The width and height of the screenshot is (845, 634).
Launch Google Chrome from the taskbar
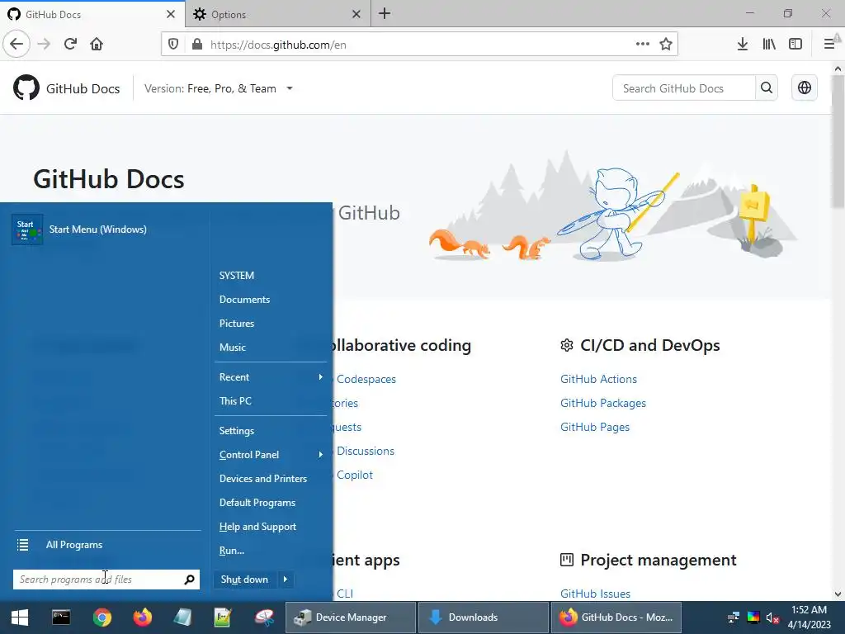[x=101, y=617]
